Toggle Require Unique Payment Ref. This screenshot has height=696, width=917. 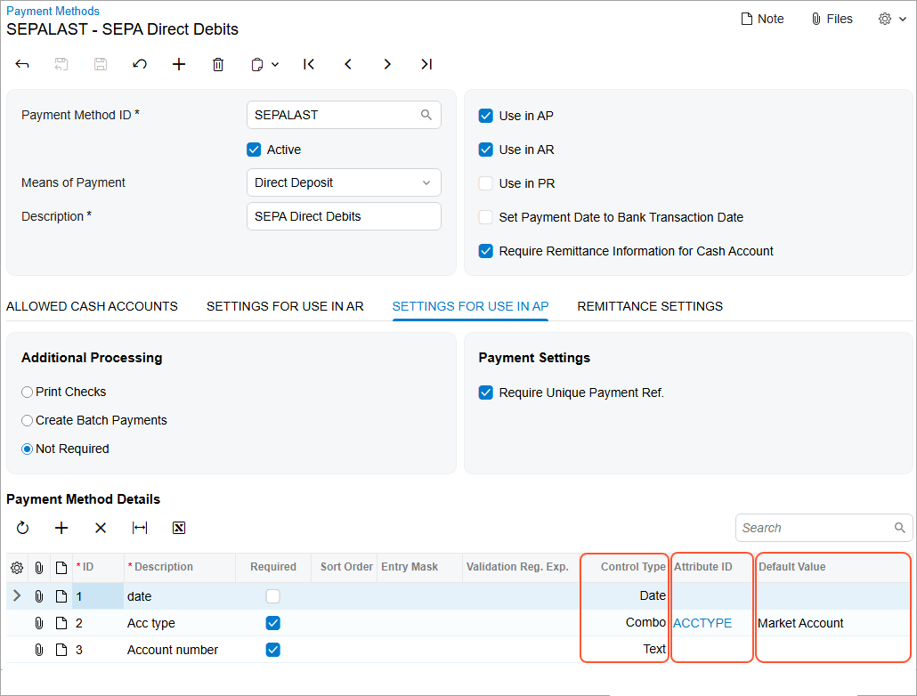pyautogui.click(x=486, y=393)
